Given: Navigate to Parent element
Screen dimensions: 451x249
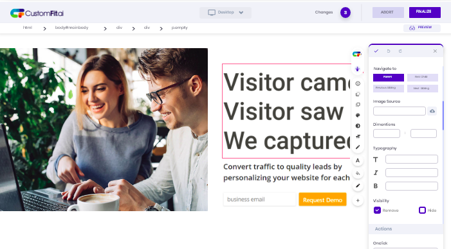Looking at the screenshot, I should [389, 78].
